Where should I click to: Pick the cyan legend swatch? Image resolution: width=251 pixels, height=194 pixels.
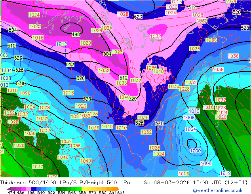tap(54, 189)
